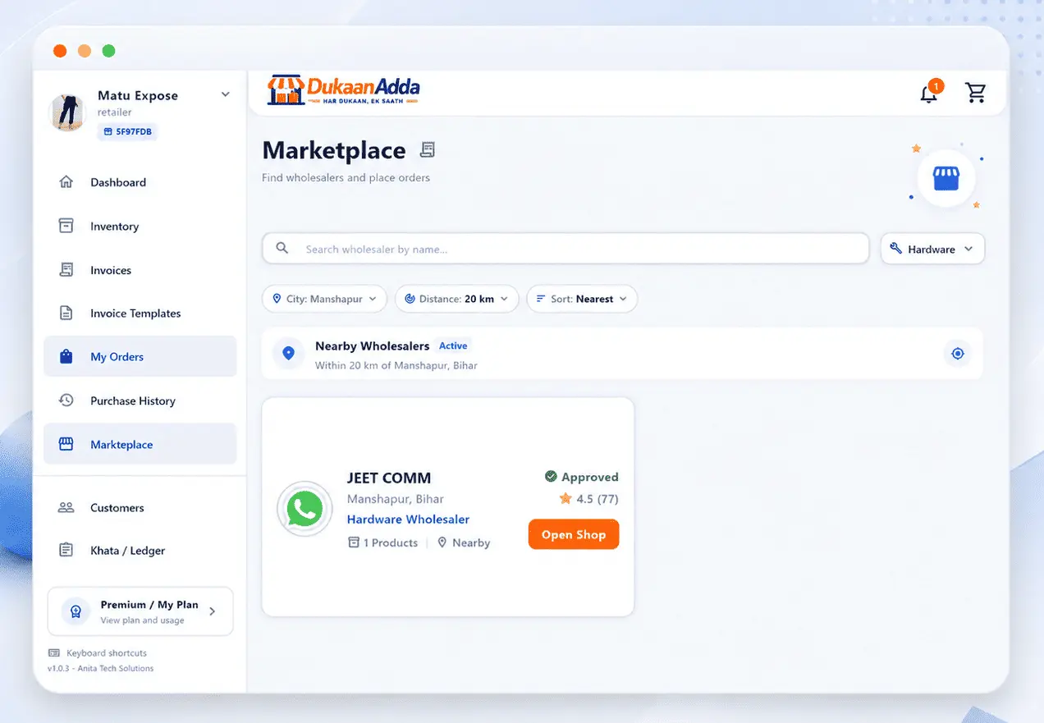The width and height of the screenshot is (1044, 723).
Task: Click the JEET COMM name
Action: (x=388, y=478)
